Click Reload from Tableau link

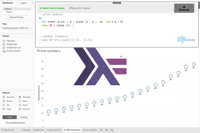click(80, 8)
